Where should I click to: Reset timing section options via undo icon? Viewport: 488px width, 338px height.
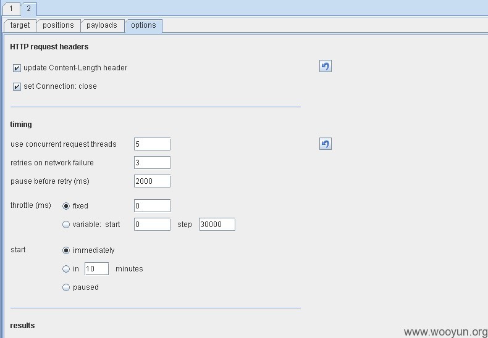325,144
